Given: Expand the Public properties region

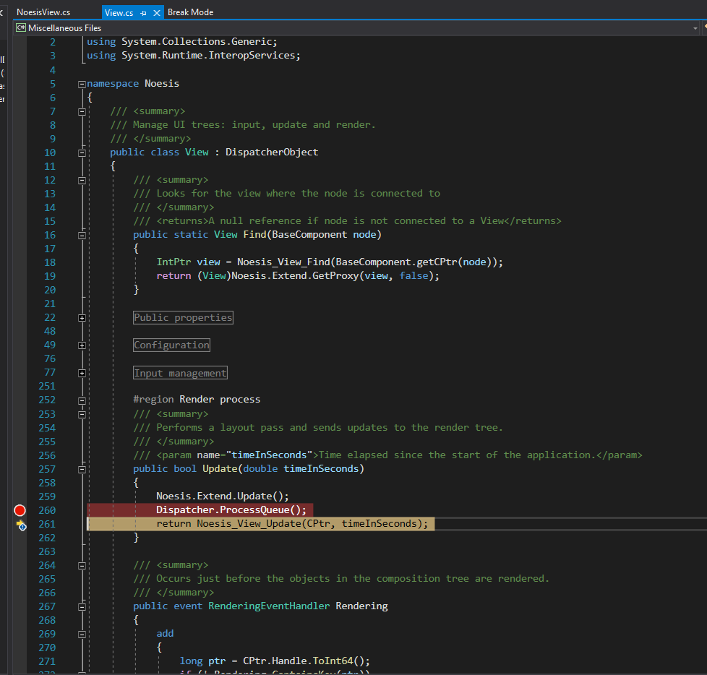Looking at the screenshot, I should [x=82, y=318].
